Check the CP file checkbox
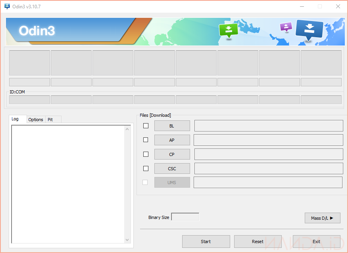Screen dimensions: 348x253 pos(146,154)
